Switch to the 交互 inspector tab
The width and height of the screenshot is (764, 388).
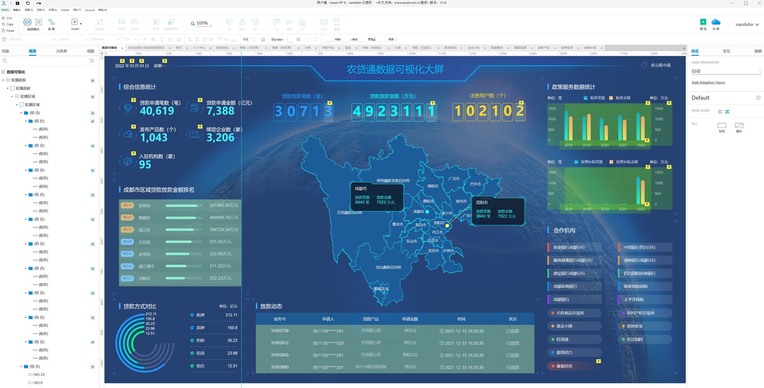pos(726,51)
